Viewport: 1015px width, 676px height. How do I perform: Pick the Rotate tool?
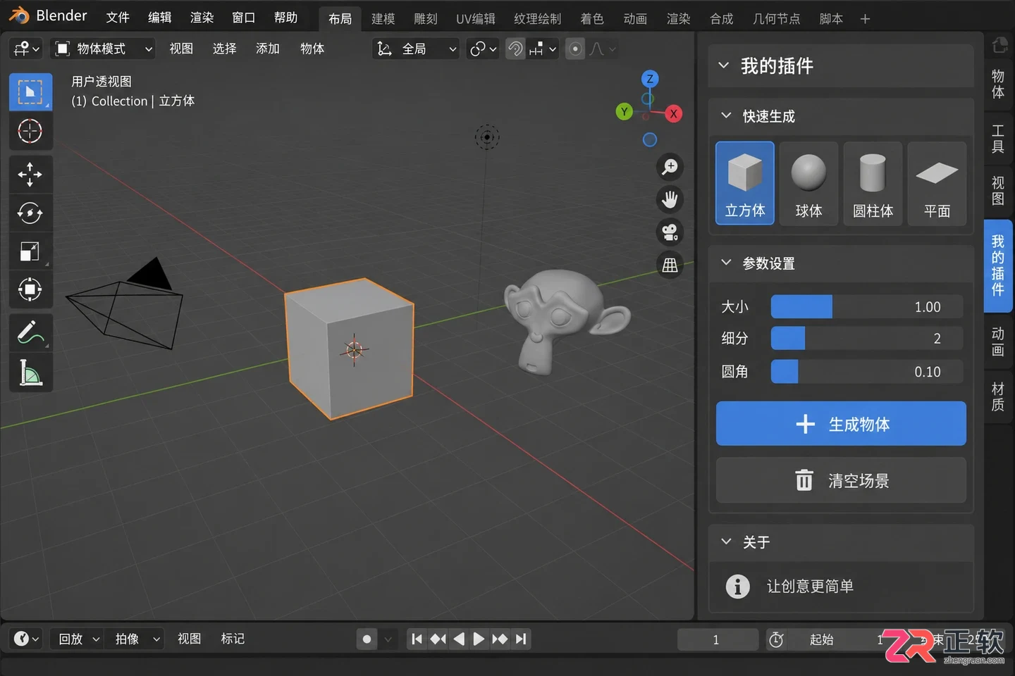(x=30, y=213)
